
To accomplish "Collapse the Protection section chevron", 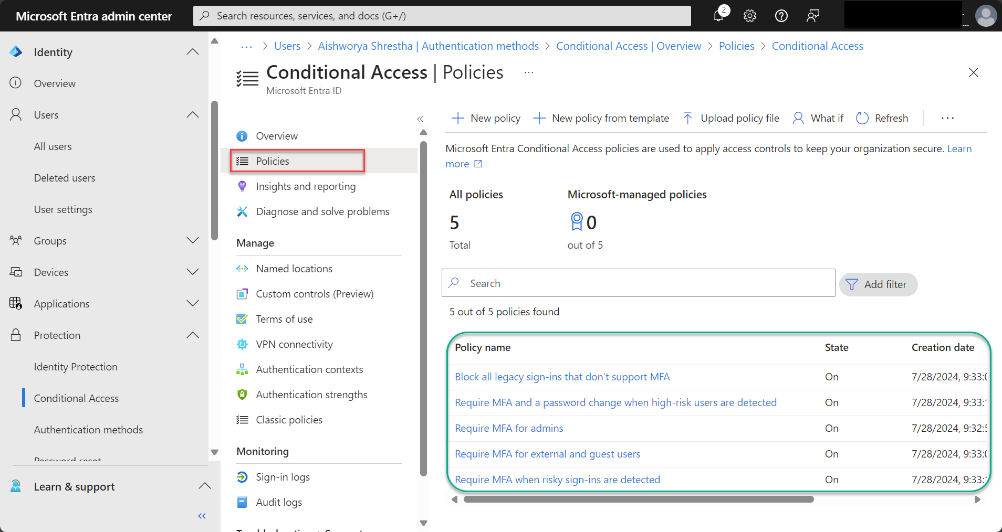I will click(193, 335).
